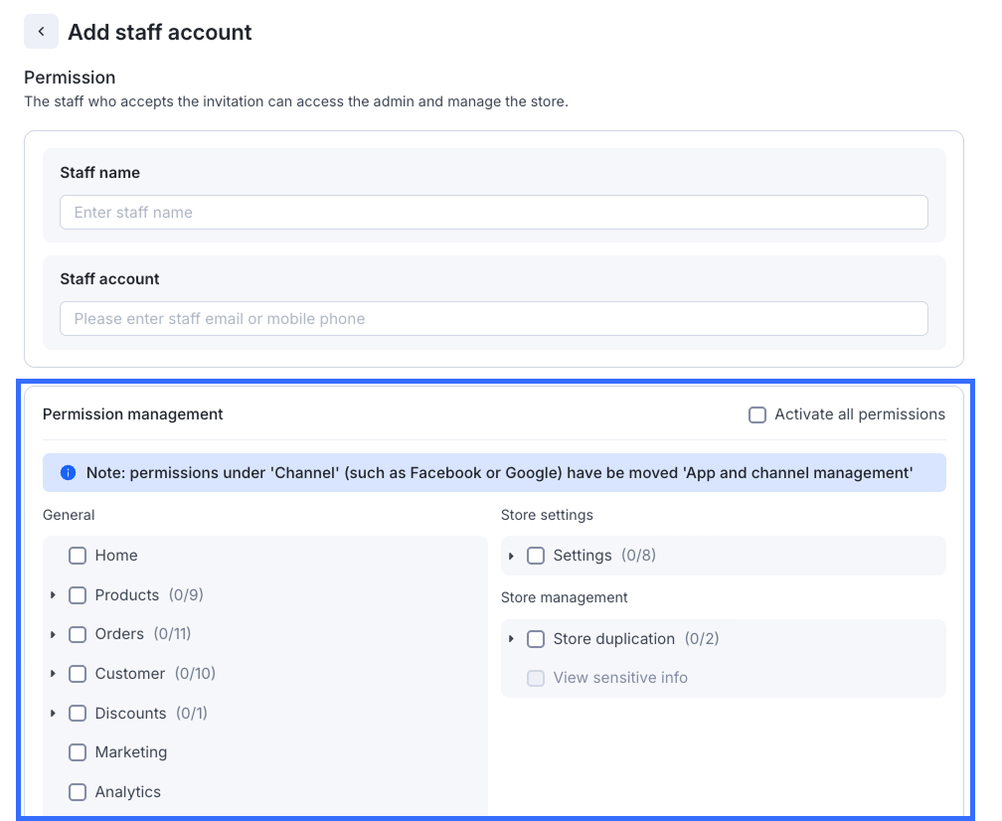Toggle the Customer permission checkbox
The width and height of the screenshot is (1002, 821).
pyautogui.click(x=78, y=674)
